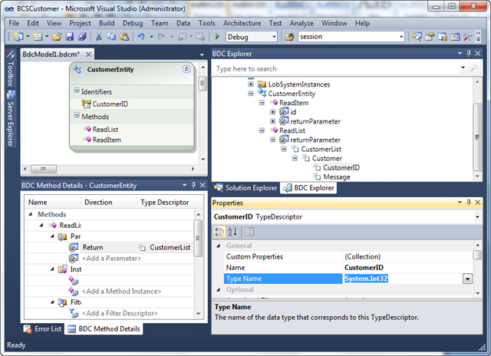Click the Cut toolbar icon
This screenshot has height=356, width=491.
(99, 37)
